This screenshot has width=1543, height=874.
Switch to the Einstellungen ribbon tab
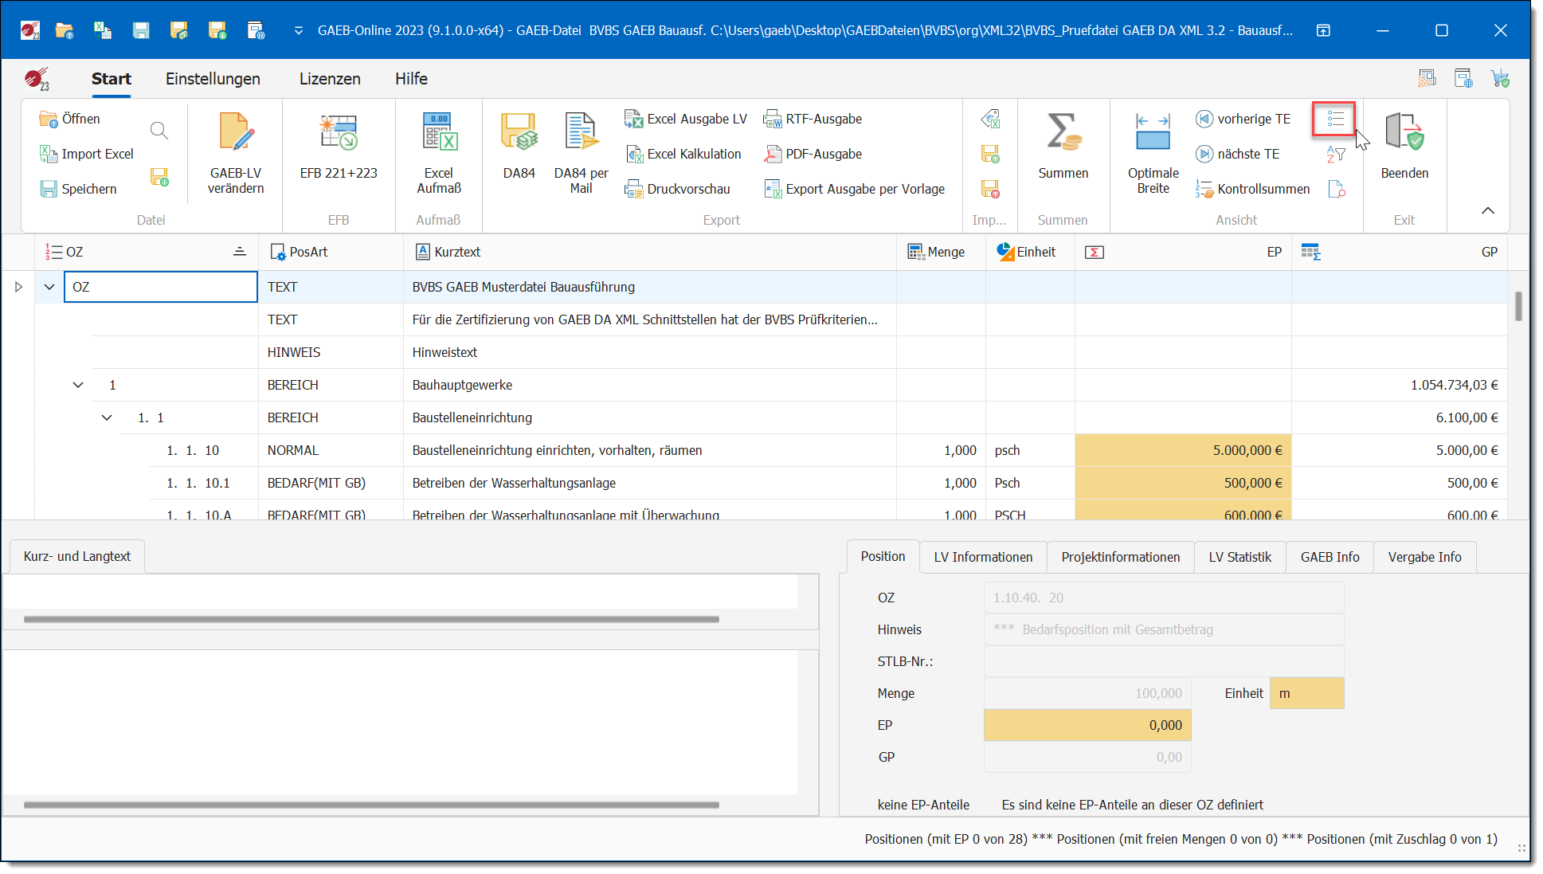coord(213,79)
